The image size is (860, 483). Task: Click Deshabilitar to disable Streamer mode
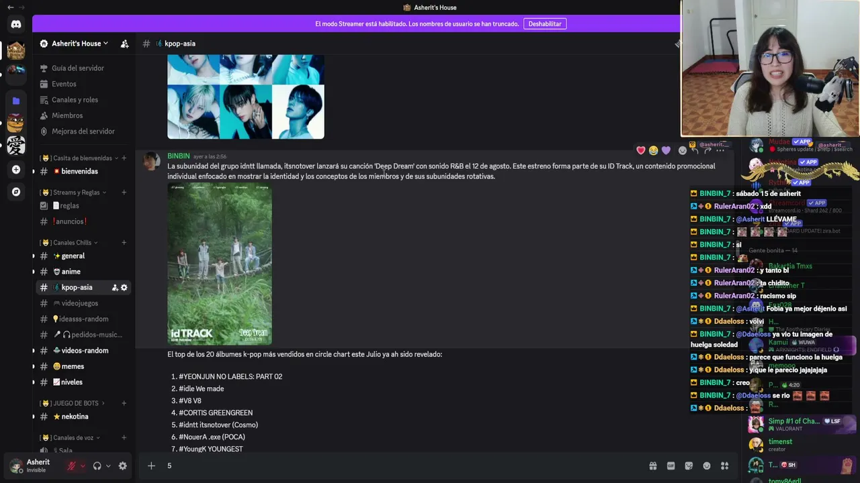pyautogui.click(x=545, y=23)
